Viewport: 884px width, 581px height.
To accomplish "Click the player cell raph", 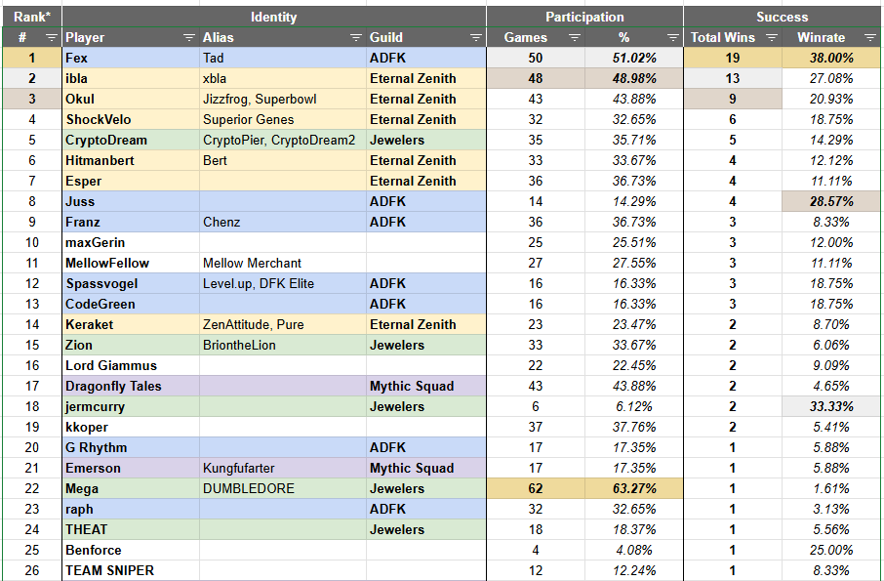I will tap(131, 510).
